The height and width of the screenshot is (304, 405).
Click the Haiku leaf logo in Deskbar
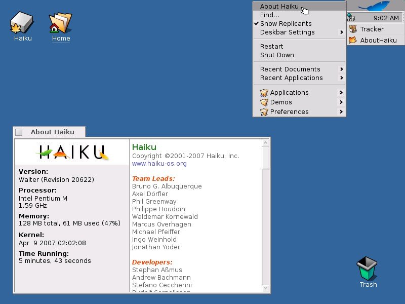click(375, 6)
